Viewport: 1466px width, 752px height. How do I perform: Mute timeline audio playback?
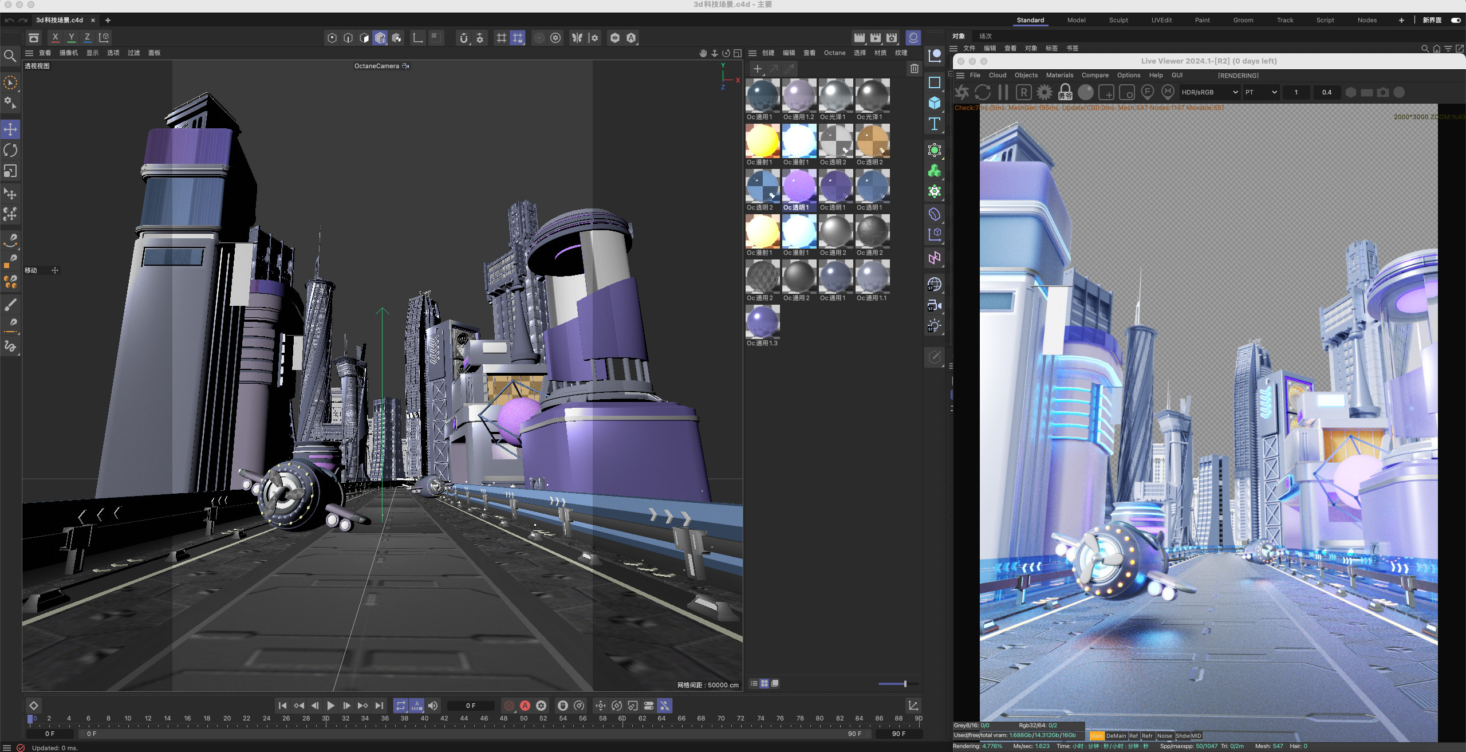click(433, 705)
